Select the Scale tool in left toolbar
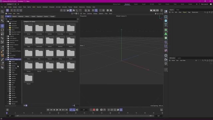213x120 pixels. [2, 34]
